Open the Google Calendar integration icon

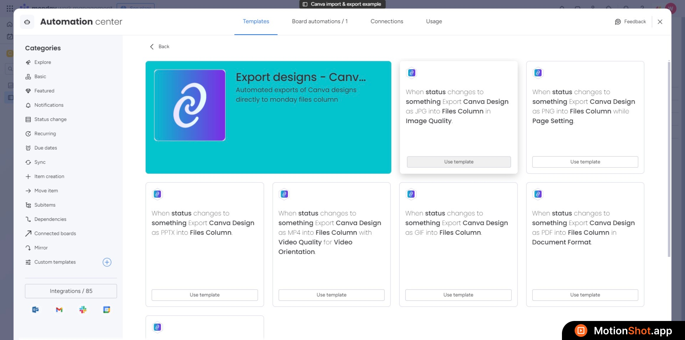point(107,310)
